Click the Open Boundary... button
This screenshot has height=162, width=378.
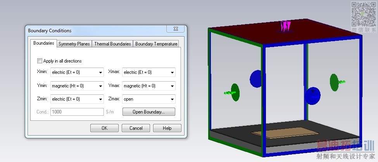coord(149,112)
